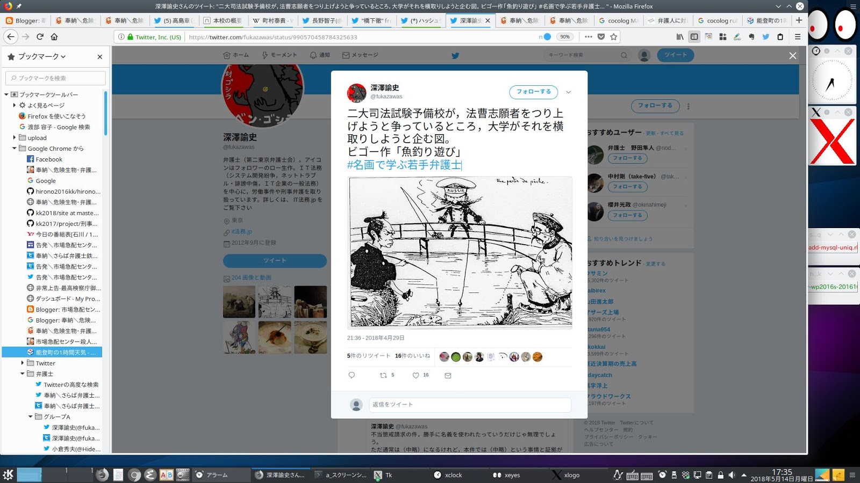Collapse the グループA bookmark folder
Screen dimensions: 860x483
[x=31, y=416]
